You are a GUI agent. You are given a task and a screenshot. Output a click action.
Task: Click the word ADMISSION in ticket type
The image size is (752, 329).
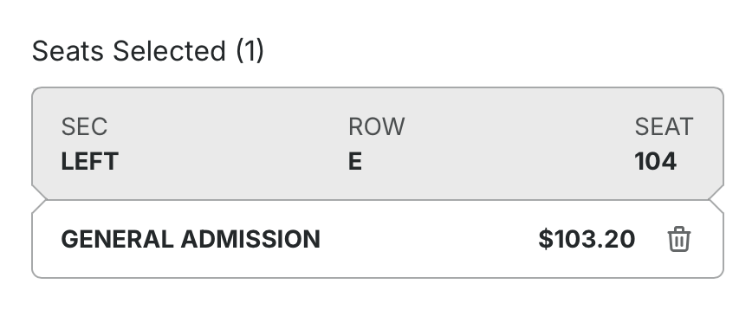(x=250, y=239)
